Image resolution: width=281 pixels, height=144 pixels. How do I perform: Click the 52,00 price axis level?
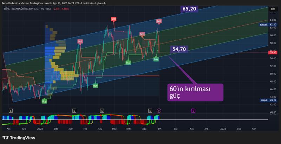pos(273,66)
